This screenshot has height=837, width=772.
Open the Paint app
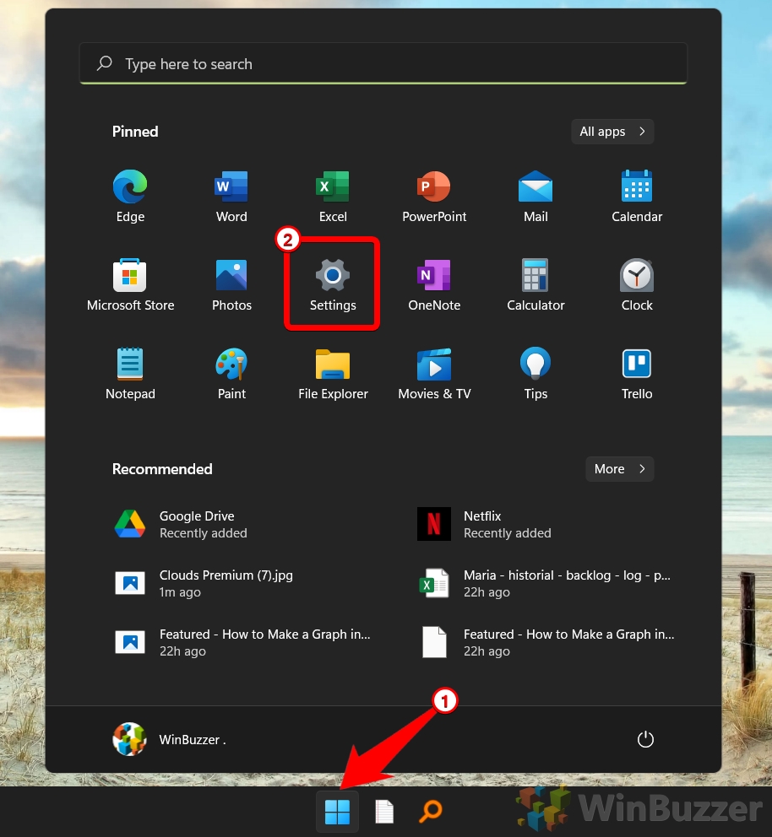tap(231, 373)
